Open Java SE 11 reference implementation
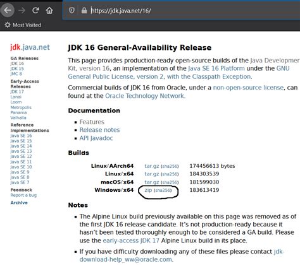 tap(21, 162)
